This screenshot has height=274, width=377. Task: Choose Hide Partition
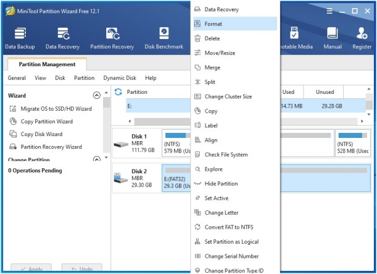point(235,184)
